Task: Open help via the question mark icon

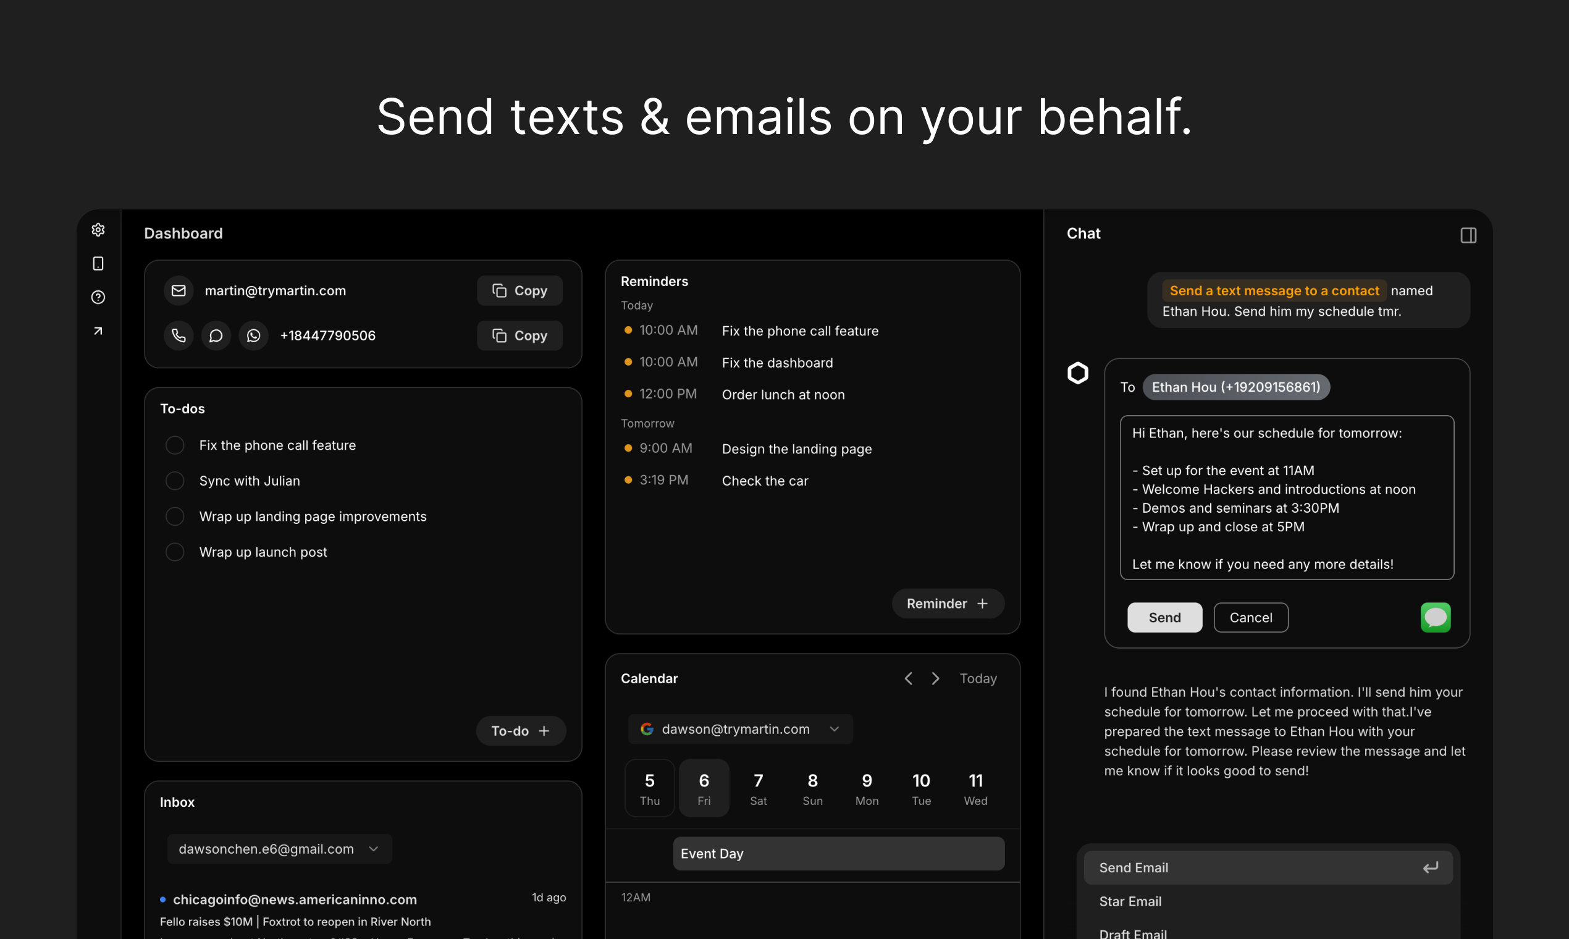Action: (x=98, y=297)
